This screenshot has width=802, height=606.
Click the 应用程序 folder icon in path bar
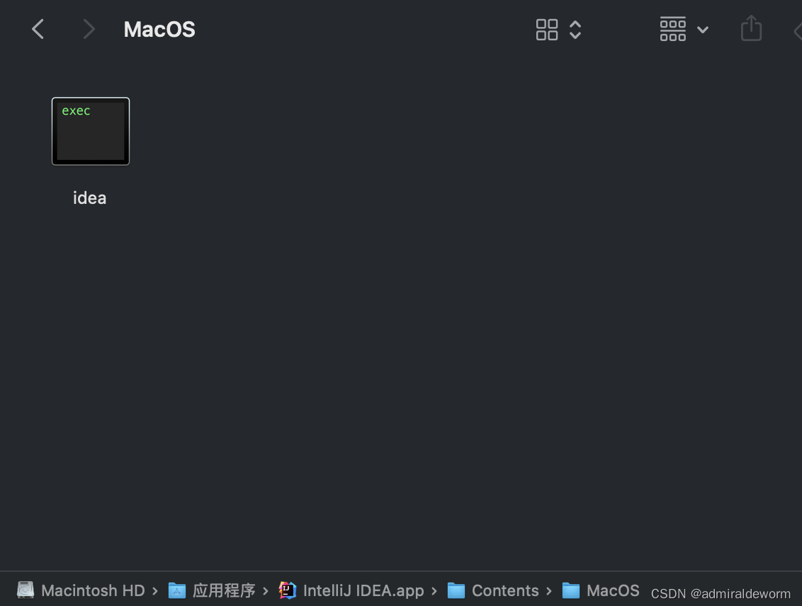177,590
